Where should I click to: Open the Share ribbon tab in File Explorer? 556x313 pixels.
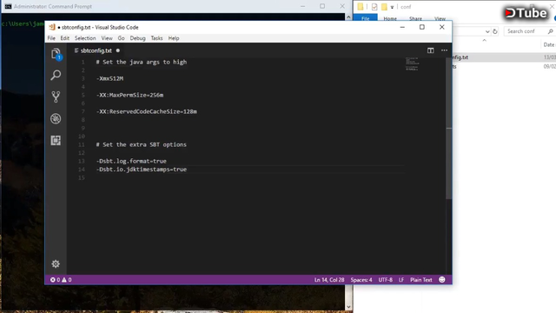[x=415, y=18]
